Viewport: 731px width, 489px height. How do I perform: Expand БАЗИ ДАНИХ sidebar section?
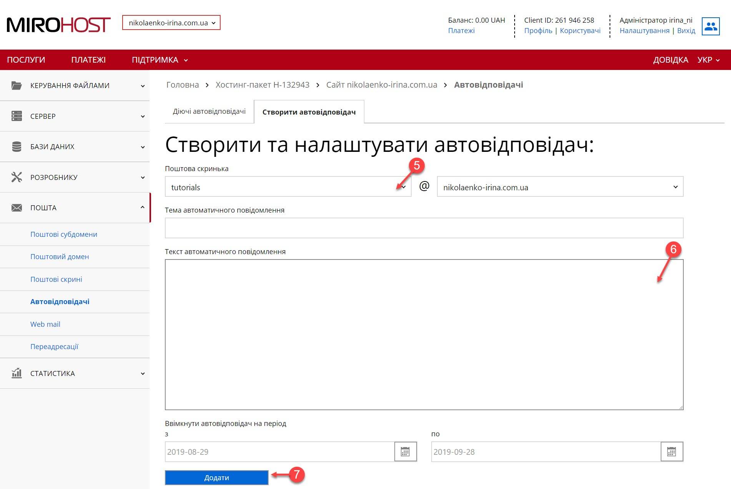click(x=75, y=146)
